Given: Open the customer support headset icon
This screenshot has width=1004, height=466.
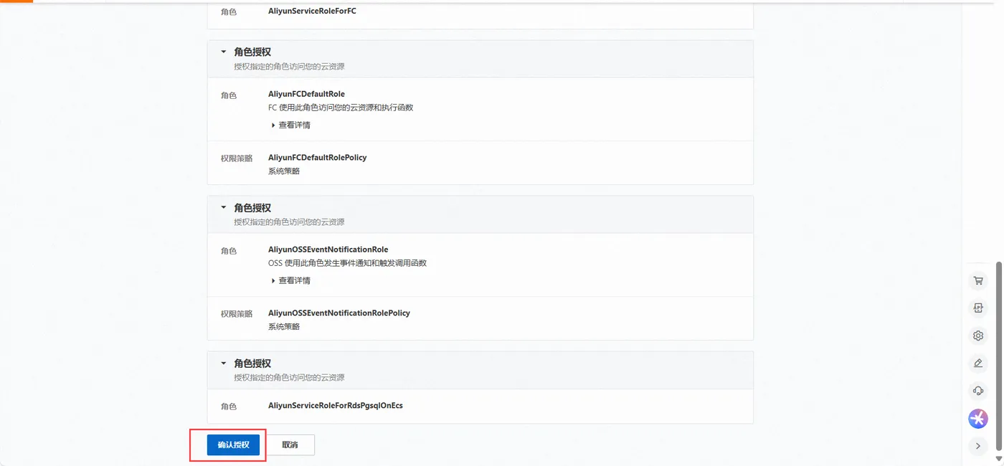Looking at the screenshot, I should (x=978, y=391).
